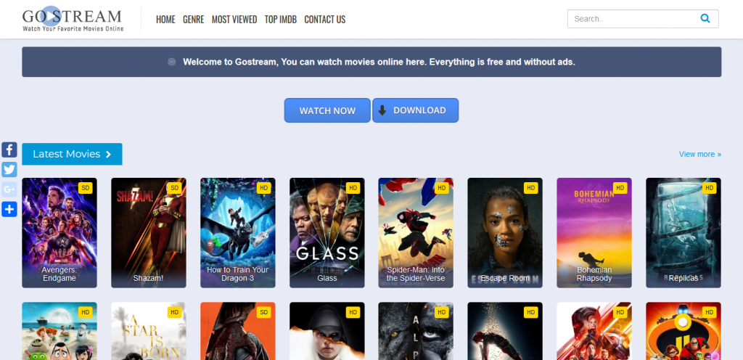This screenshot has width=743, height=360.
Task: Open the Genre menu
Action: tap(193, 20)
